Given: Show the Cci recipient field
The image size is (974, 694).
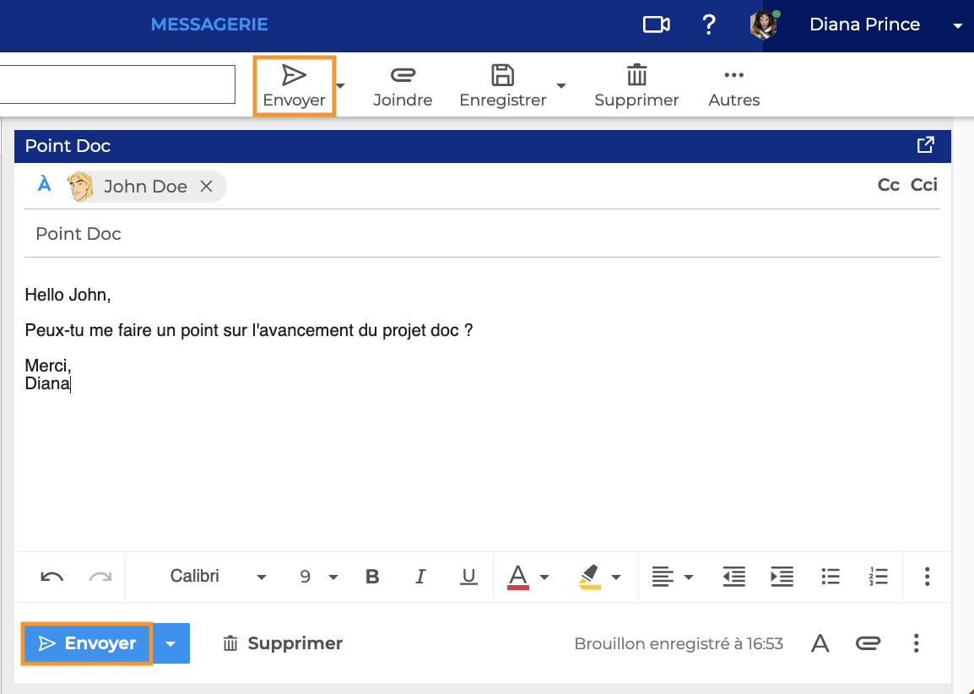Looking at the screenshot, I should pos(923,185).
